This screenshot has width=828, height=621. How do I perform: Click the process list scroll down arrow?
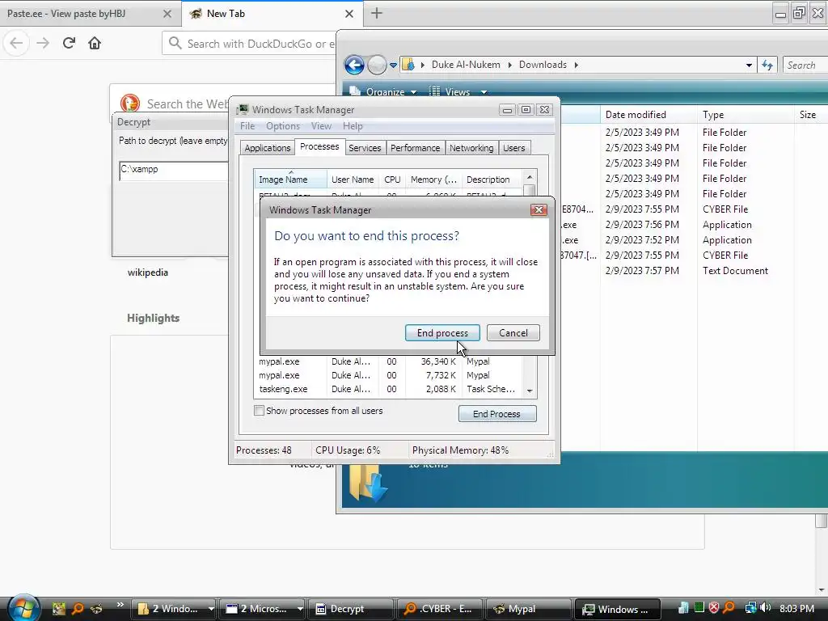click(529, 391)
